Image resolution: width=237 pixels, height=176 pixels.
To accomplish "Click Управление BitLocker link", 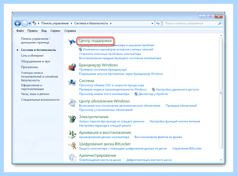I will pos(187,148).
